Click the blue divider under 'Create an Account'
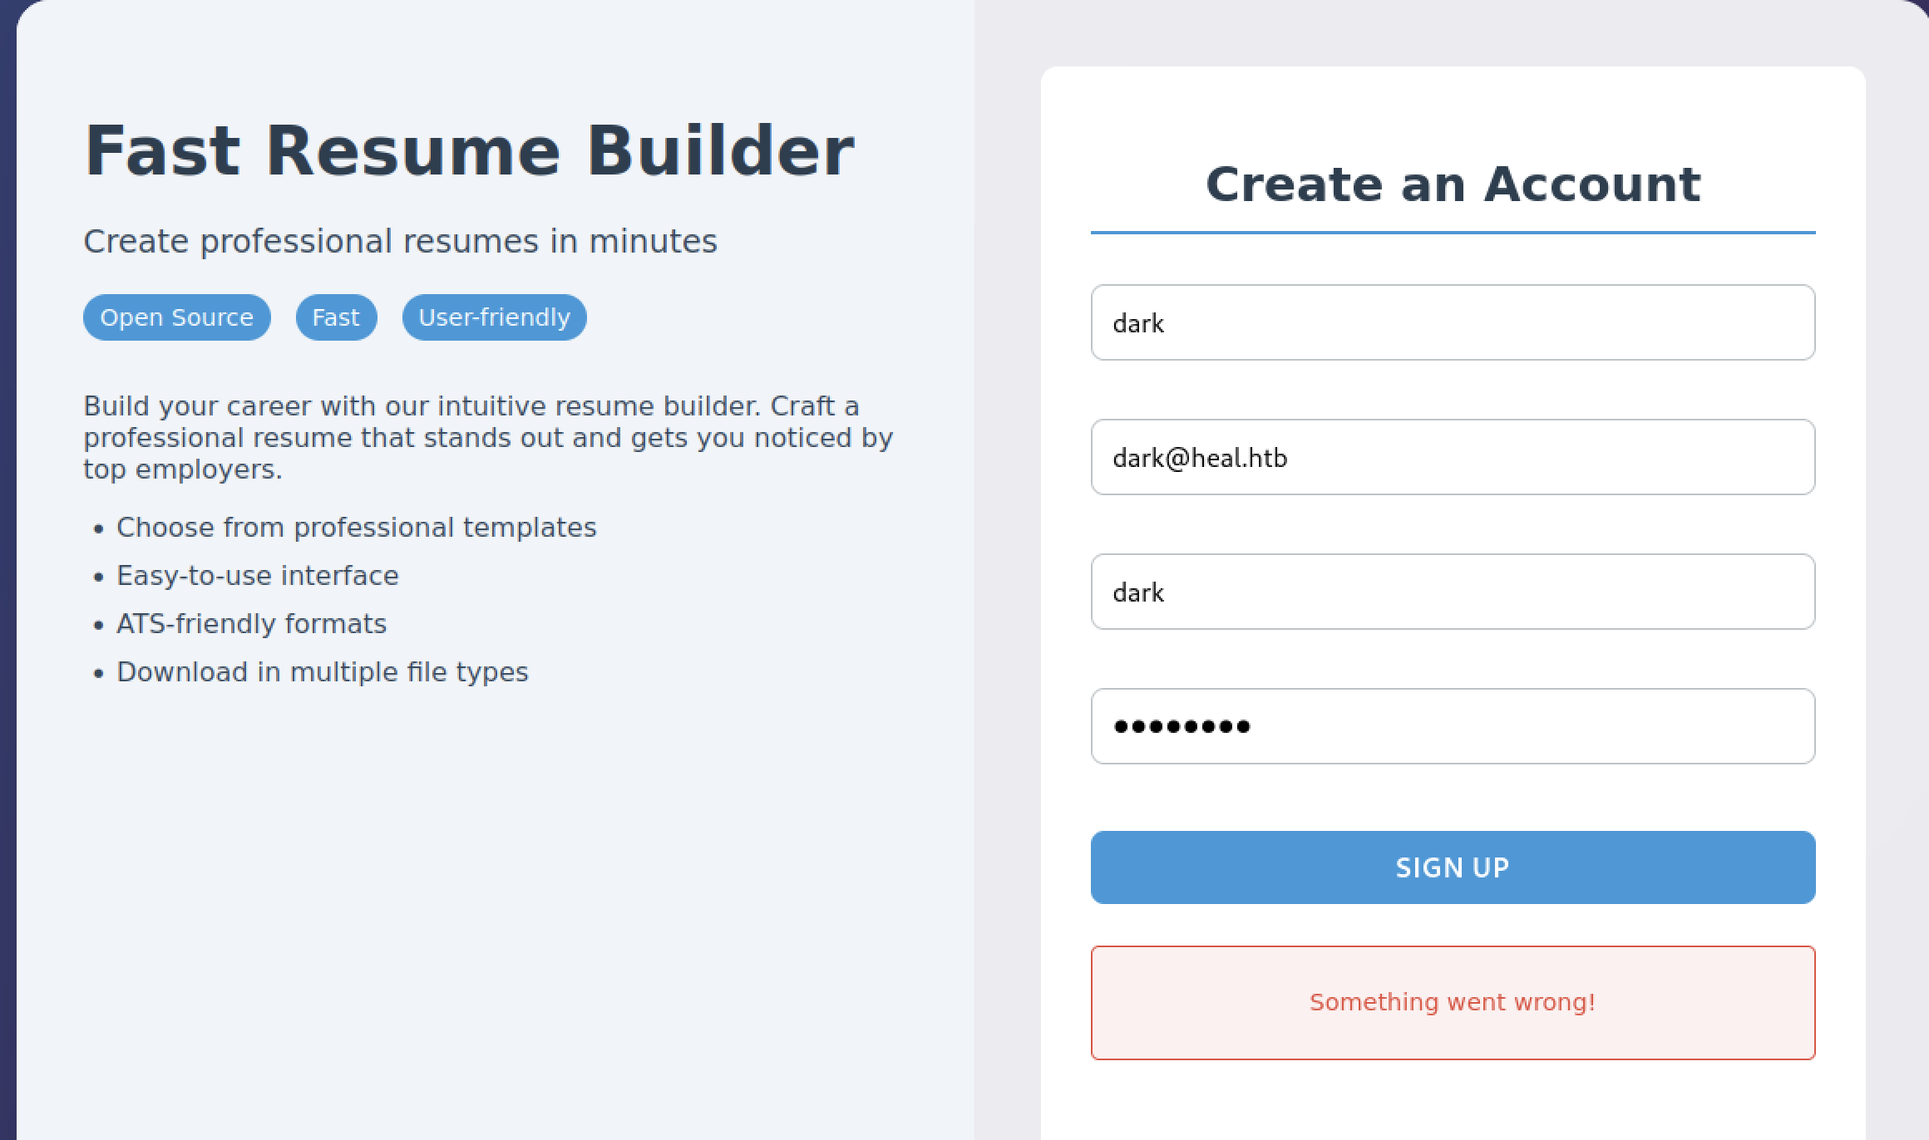The height and width of the screenshot is (1140, 1929). (x=1452, y=233)
